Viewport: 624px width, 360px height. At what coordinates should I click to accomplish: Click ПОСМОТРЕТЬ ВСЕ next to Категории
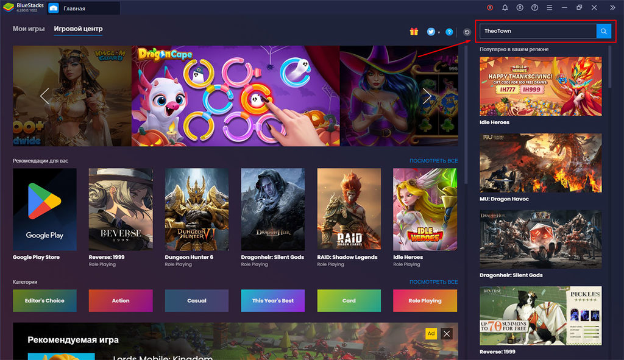point(433,281)
